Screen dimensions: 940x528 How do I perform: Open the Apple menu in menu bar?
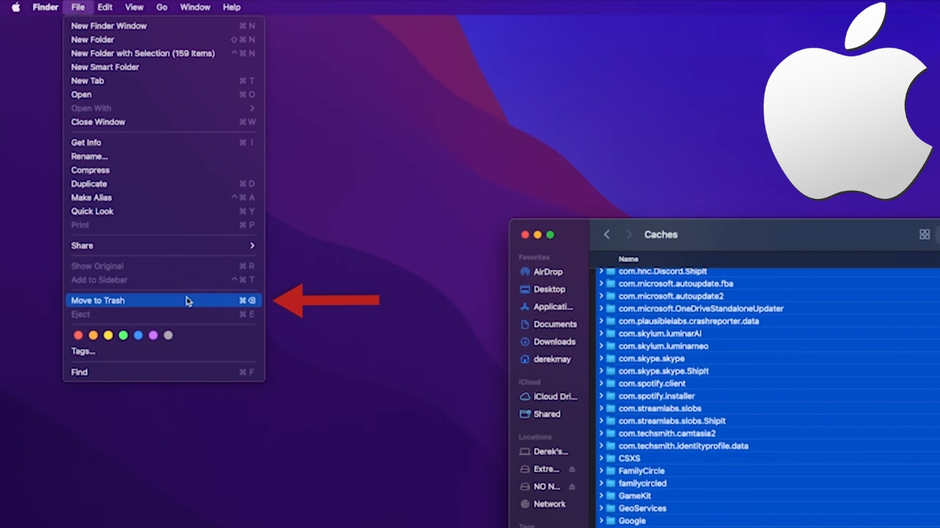point(15,7)
